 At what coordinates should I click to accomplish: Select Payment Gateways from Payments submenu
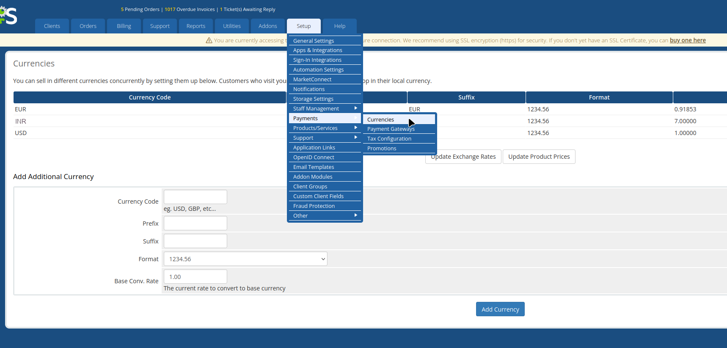point(391,129)
